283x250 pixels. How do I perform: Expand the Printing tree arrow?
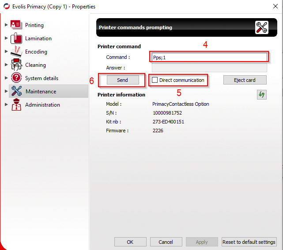pyautogui.click(x=6, y=25)
